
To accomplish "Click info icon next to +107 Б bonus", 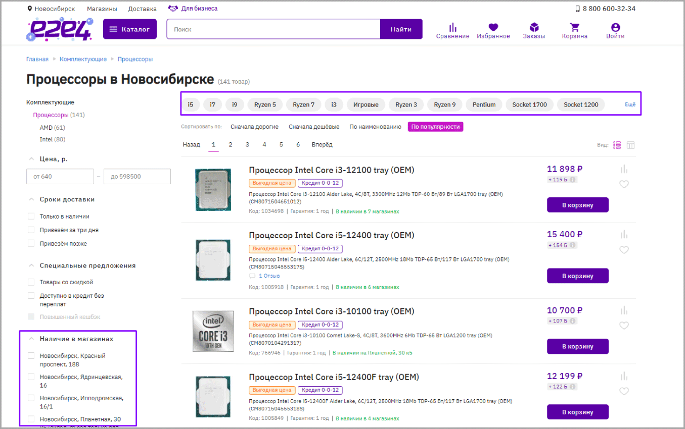I will [572, 321].
